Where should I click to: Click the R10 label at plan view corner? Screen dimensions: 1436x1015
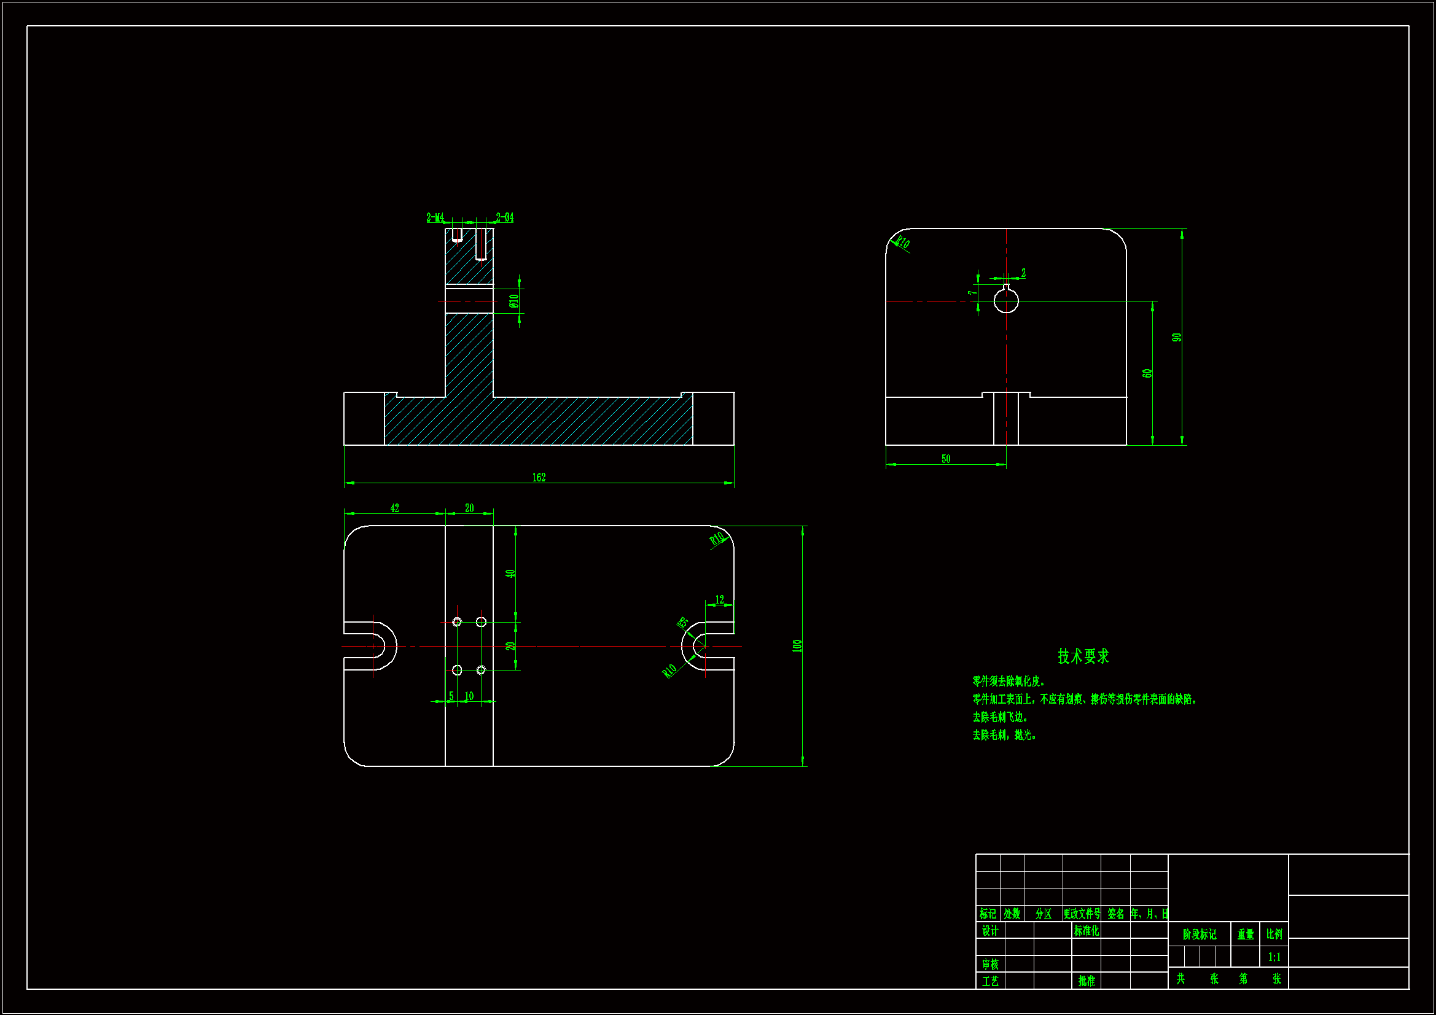coord(717,538)
